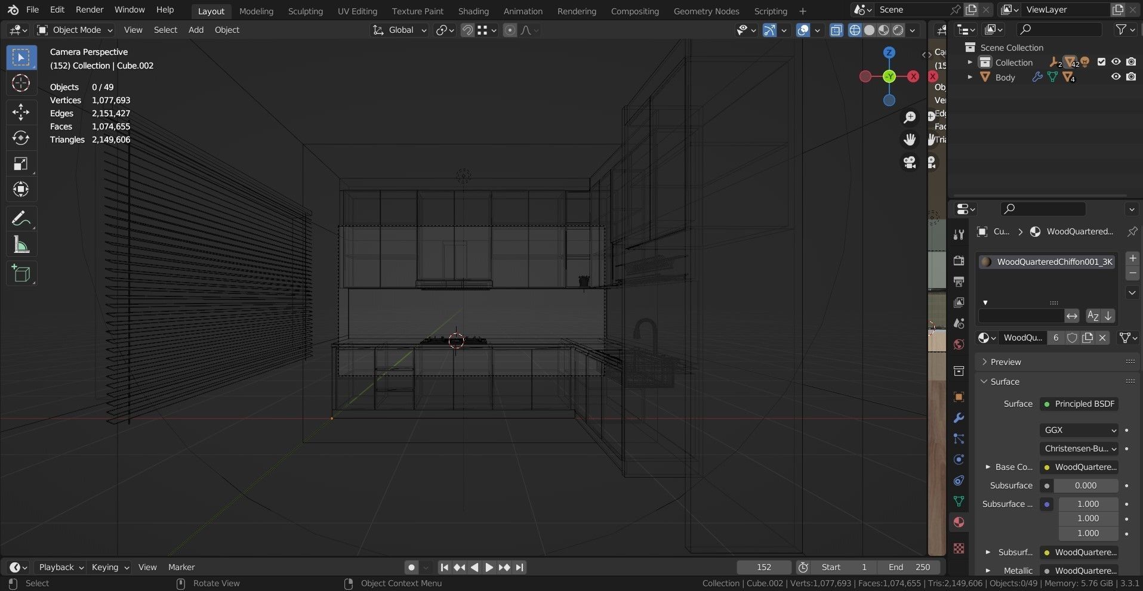1143x591 pixels.
Task: Open the Render properties tab
Action: click(x=959, y=261)
